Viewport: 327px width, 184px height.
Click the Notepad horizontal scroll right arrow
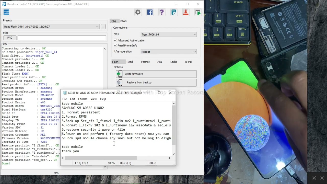coord(170,158)
